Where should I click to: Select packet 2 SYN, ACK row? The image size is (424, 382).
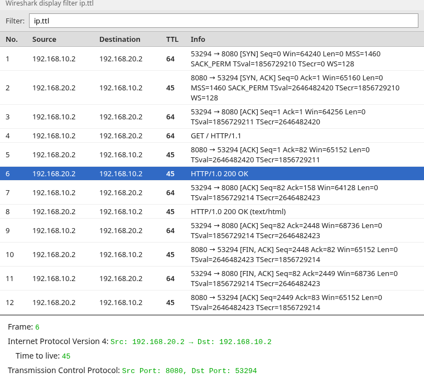click(212, 88)
